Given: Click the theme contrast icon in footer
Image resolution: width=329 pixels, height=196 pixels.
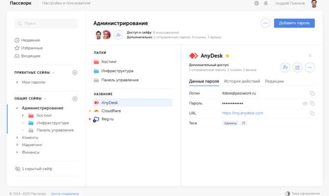Looking at the screenshot, I should (287, 194).
